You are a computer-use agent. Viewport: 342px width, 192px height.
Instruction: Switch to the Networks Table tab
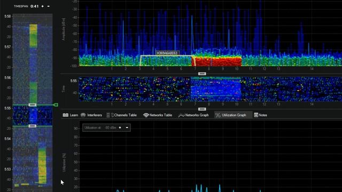[158, 115]
